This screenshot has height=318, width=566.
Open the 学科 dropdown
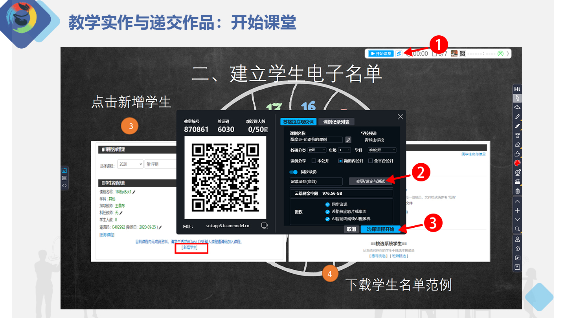[381, 150]
